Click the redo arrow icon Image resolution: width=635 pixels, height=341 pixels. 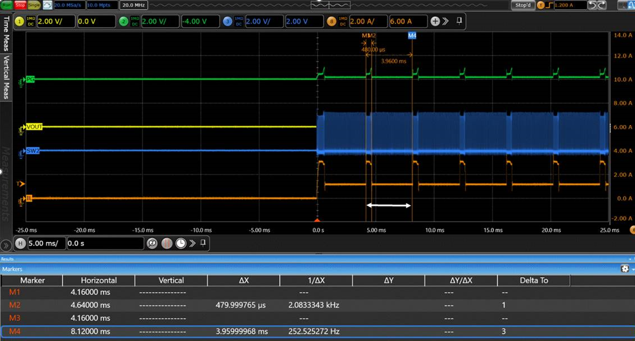pyautogui.click(x=602, y=5)
